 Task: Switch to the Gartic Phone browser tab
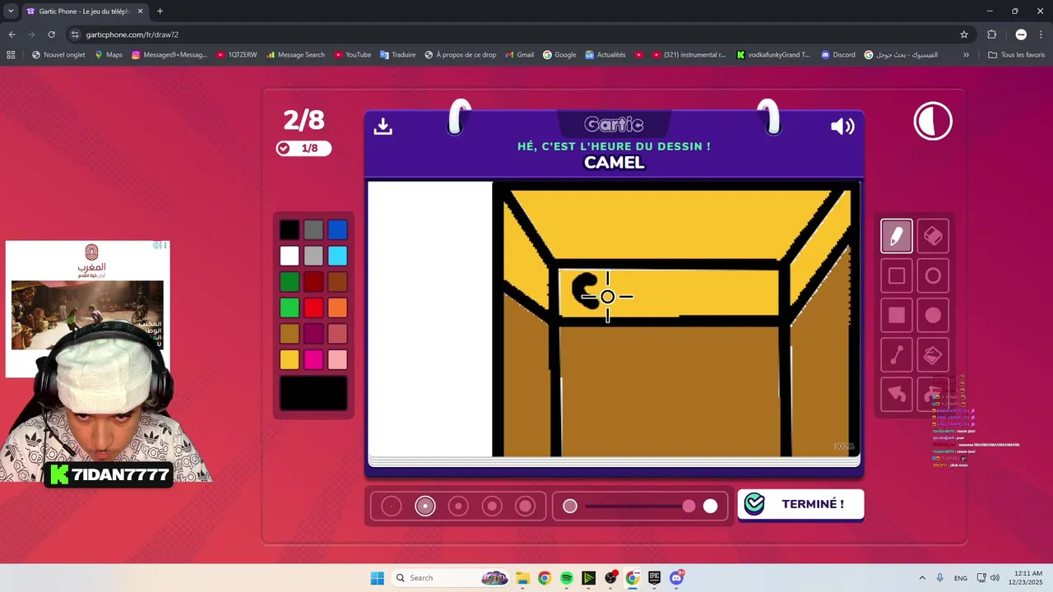pyautogui.click(x=85, y=12)
